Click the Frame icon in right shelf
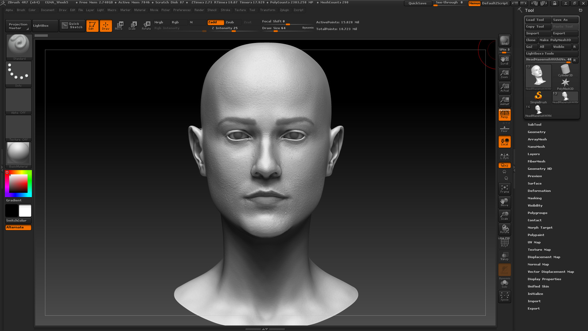This screenshot has width=588, height=331. 504,189
